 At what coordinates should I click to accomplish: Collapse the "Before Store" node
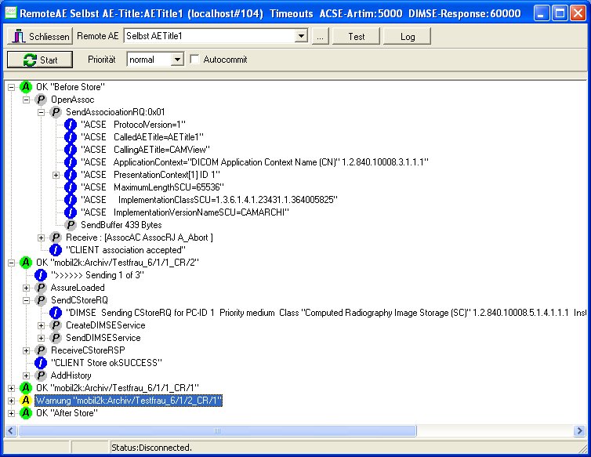(x=11, y=87)
